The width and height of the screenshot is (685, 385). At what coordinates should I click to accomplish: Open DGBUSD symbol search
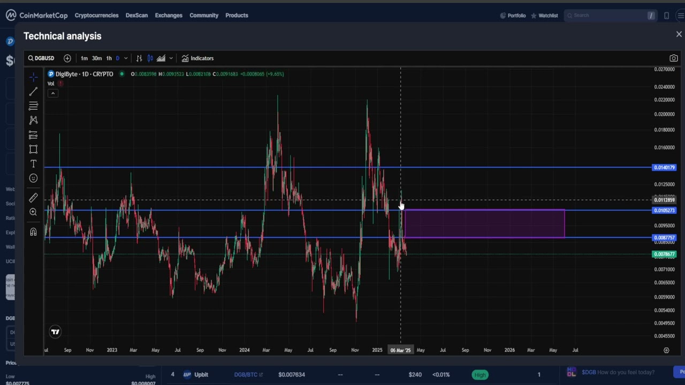(41, 58)
